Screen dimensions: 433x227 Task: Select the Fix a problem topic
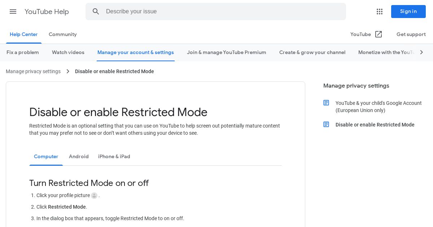pos(23,52)
